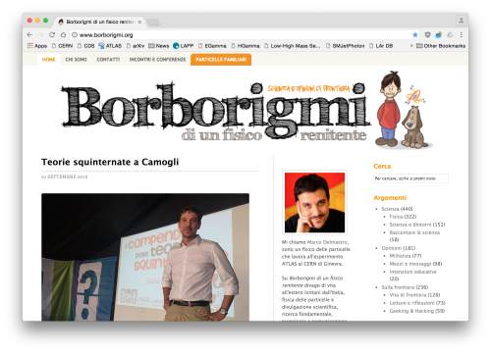Open the Teorie squinternate a Camogli post
The width and height of the screenshot is (491, 353).
[110, 162]
